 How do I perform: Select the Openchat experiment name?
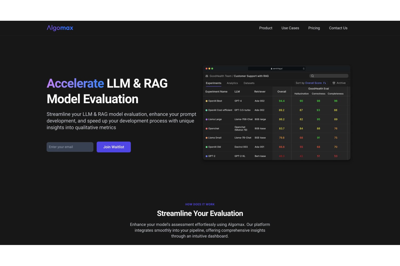tap(214, 128)
